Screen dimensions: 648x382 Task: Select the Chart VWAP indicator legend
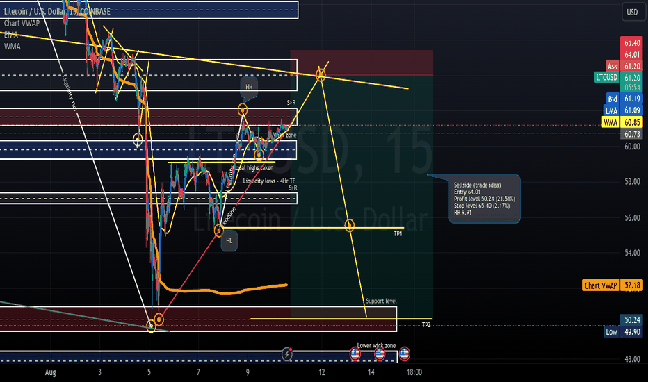pos(22,23)
